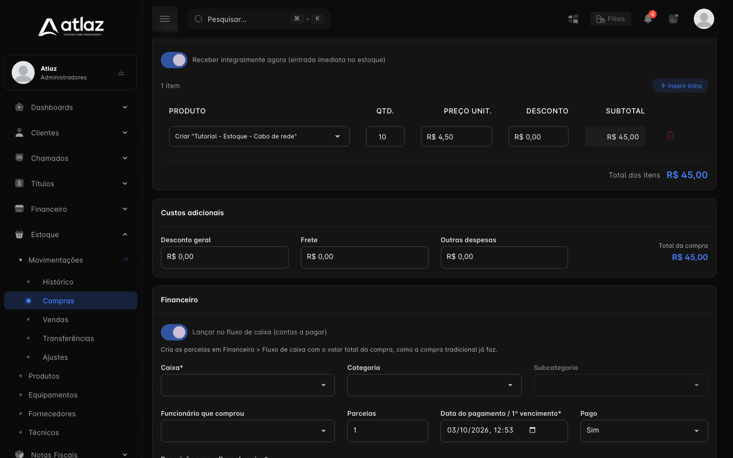Click the Desconto geral field
This screenshot has width=733, height=458.
224,257
